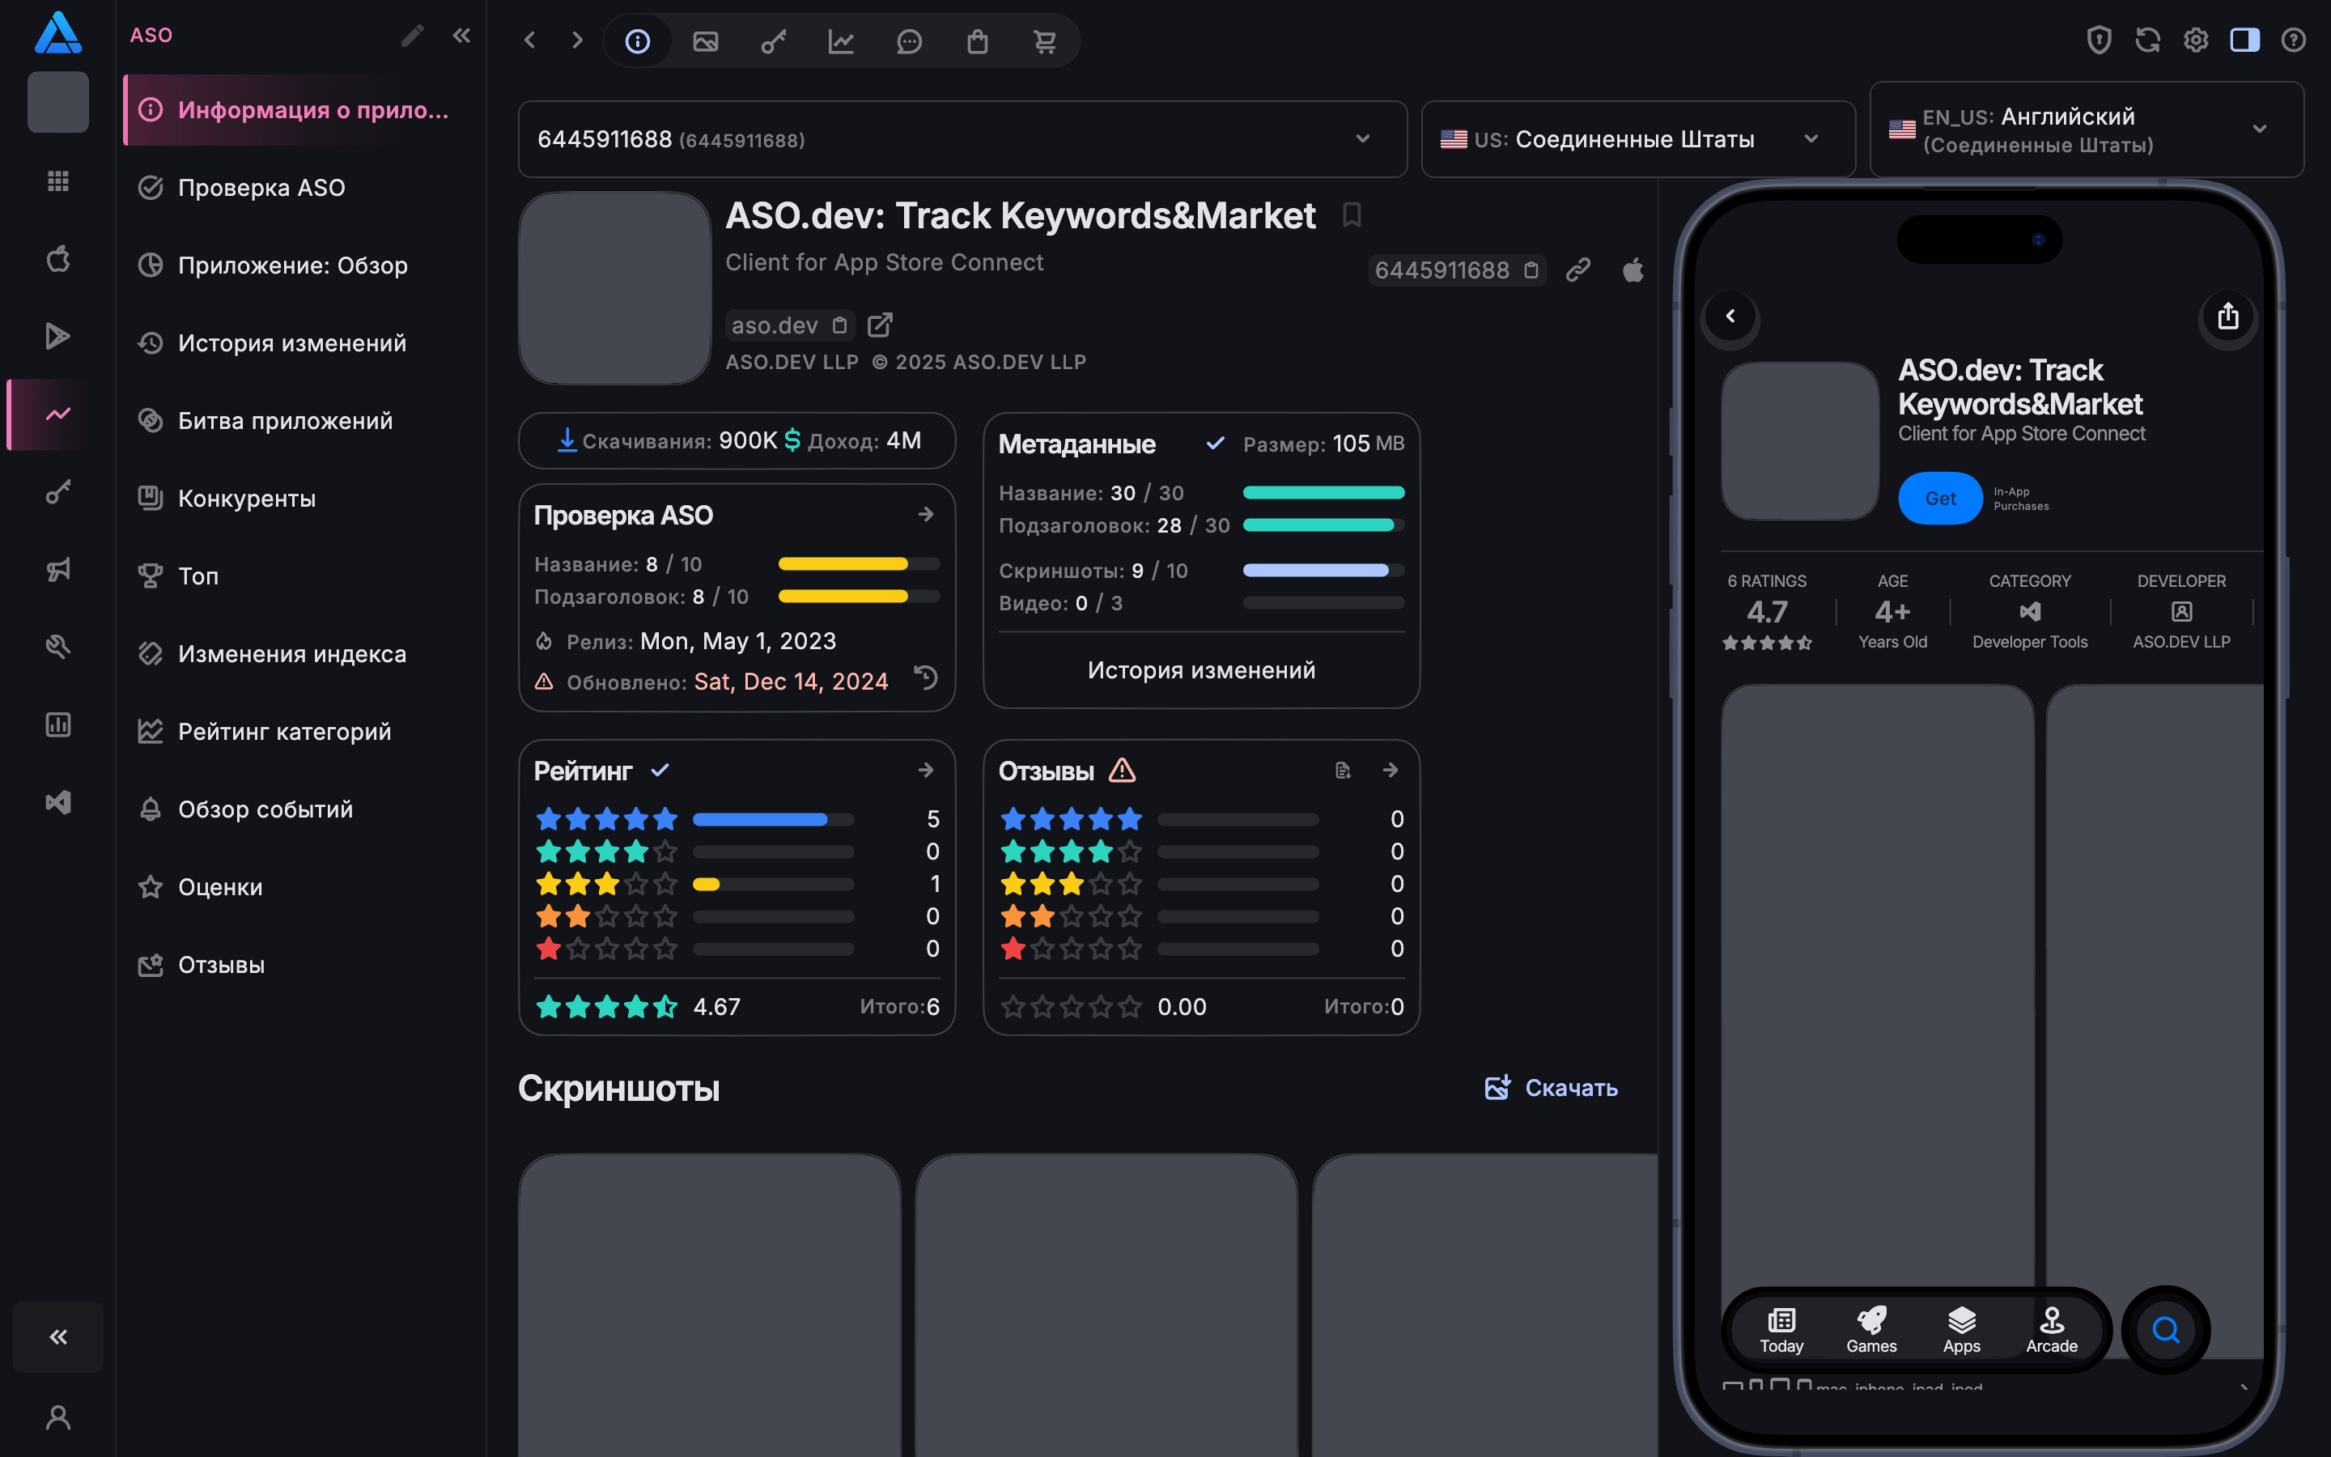Refresh the Обновлено date history icon
The height and width of the screenshot is (1457, 2331).
(926, 678)
